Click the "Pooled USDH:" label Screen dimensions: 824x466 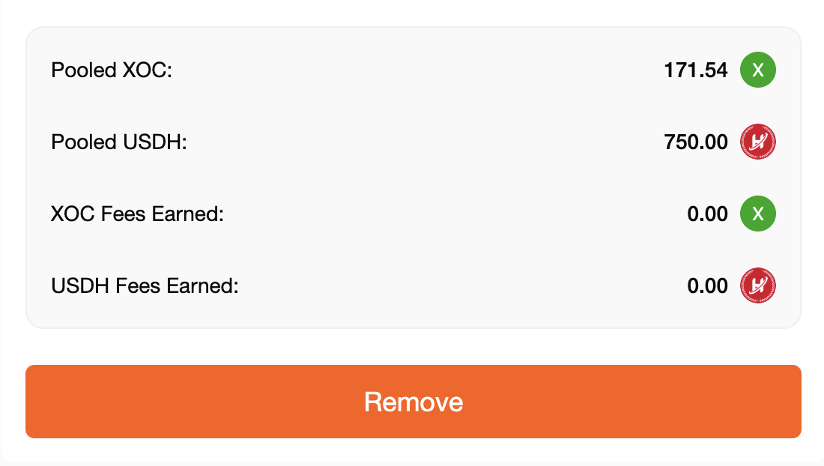pos(119,142)
